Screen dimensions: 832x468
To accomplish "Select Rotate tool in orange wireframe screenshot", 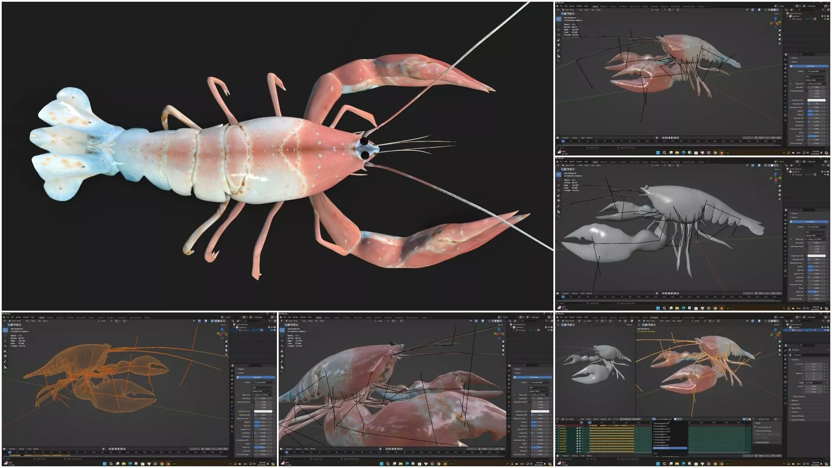I will click(x=5, y=346).
